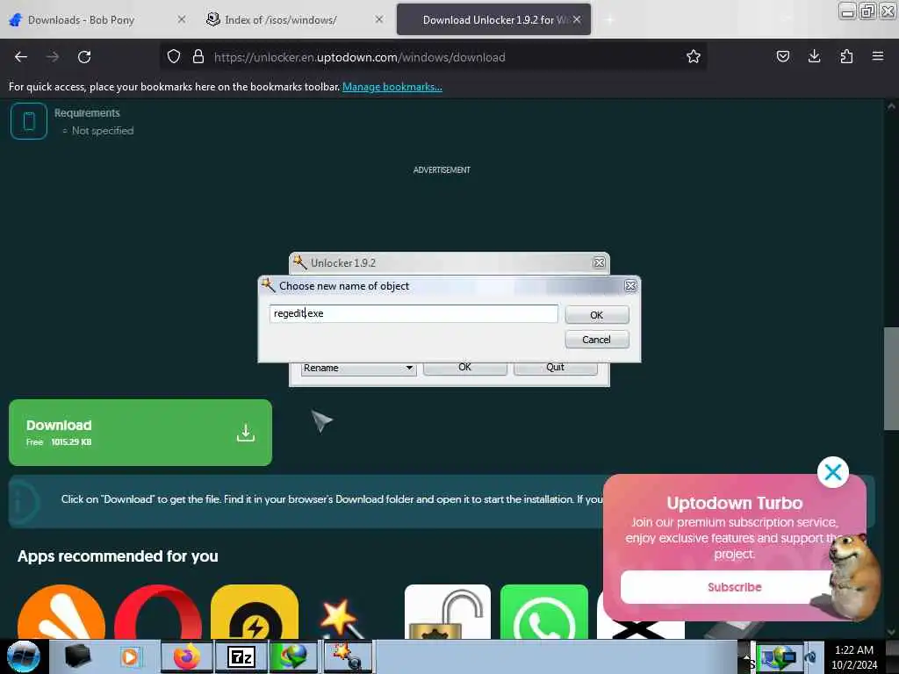Open the magic wand recommended app
The height and width of the screenshot is (674, 899).
[344, 619]
